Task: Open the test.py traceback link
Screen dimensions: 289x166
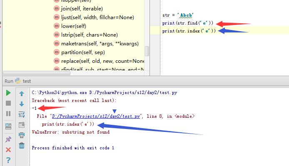Action: click(x=96, y=116)
